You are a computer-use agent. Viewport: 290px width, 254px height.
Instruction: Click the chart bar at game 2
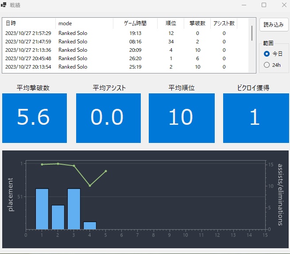[58, 217]
